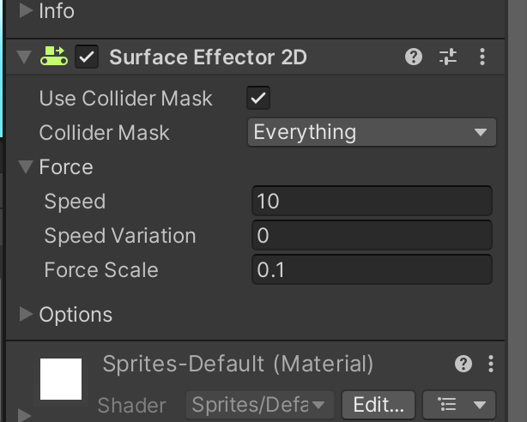Collapse the Surface Effector 2D component
The image size is (527, 422).
[23, 57]
